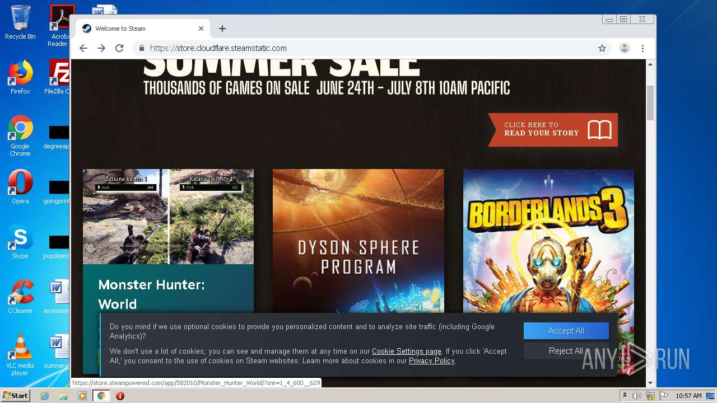Open Windows Start menu

[x=16, y=396]
